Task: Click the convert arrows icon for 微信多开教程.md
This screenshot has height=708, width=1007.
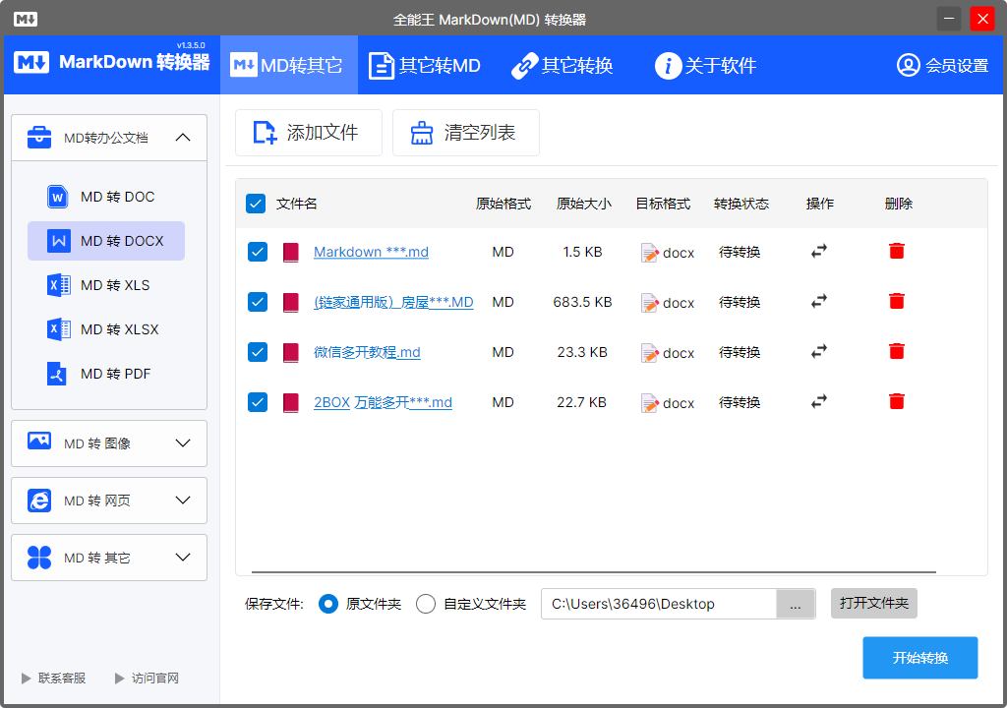Action: [x=819, y=351]
